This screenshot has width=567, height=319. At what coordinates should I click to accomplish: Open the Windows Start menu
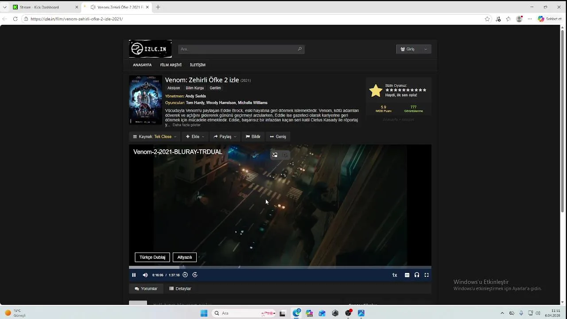coord(204,313)
